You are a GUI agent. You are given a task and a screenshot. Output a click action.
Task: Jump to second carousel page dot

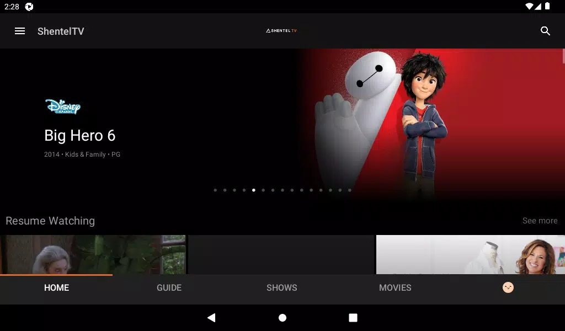coord(225,190)
